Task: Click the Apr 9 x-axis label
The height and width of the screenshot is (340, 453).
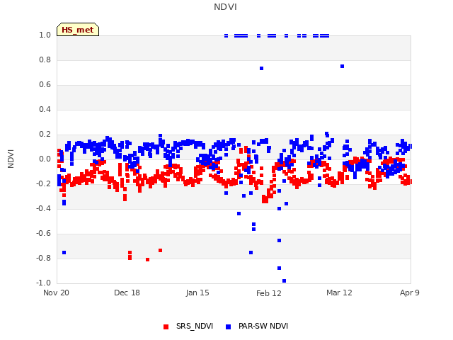Action: click(x=409, y=293)
